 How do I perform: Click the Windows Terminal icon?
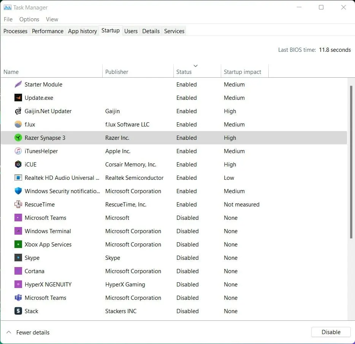point(18,231)
